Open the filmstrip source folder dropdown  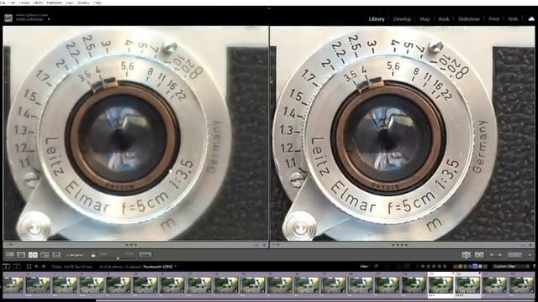[x=176, y=267]
